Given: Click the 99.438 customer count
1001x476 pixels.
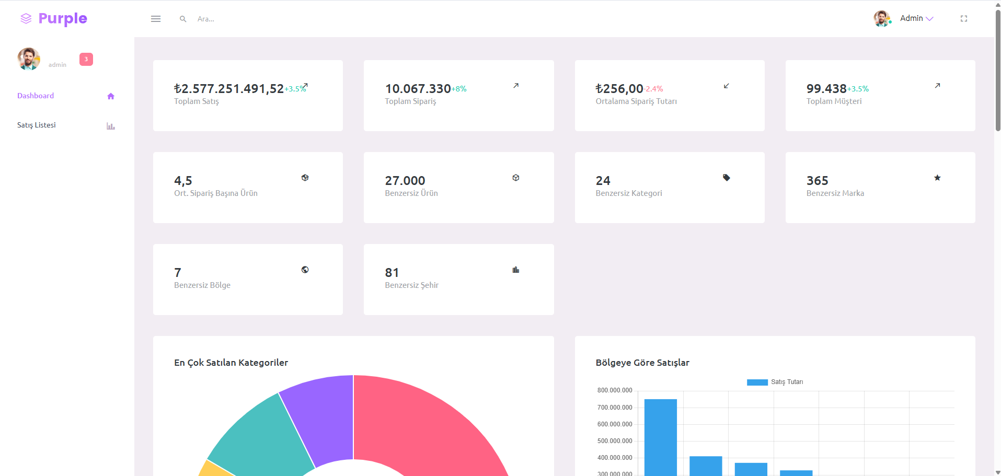Looking at the screenshot, I should click(x=826, y=89).
